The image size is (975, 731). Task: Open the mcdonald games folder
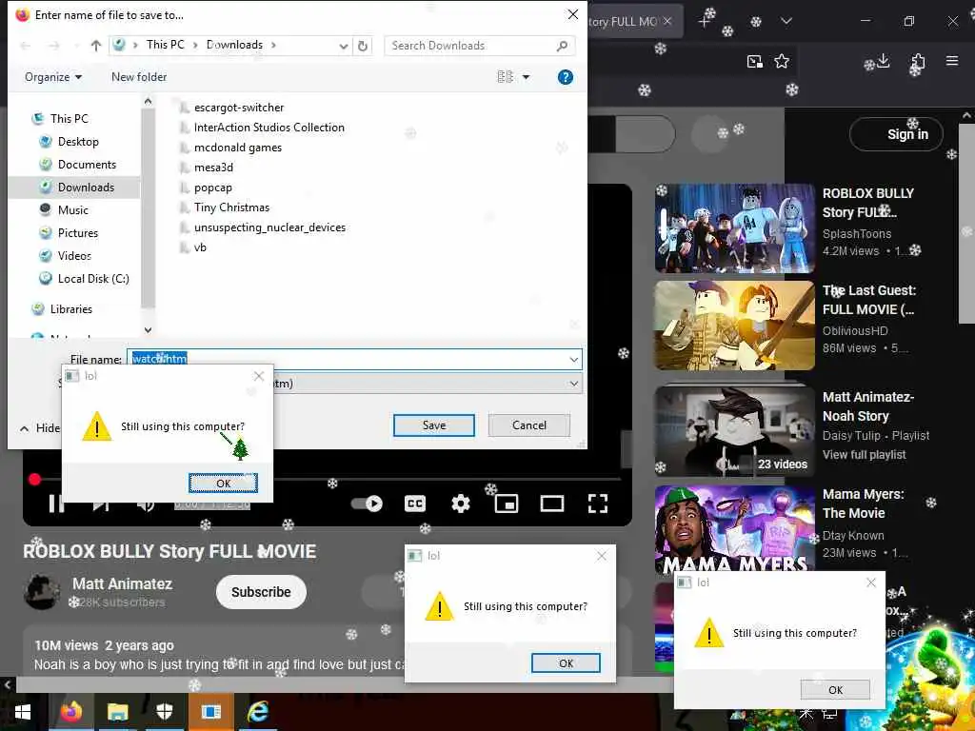tap(237, 148)
